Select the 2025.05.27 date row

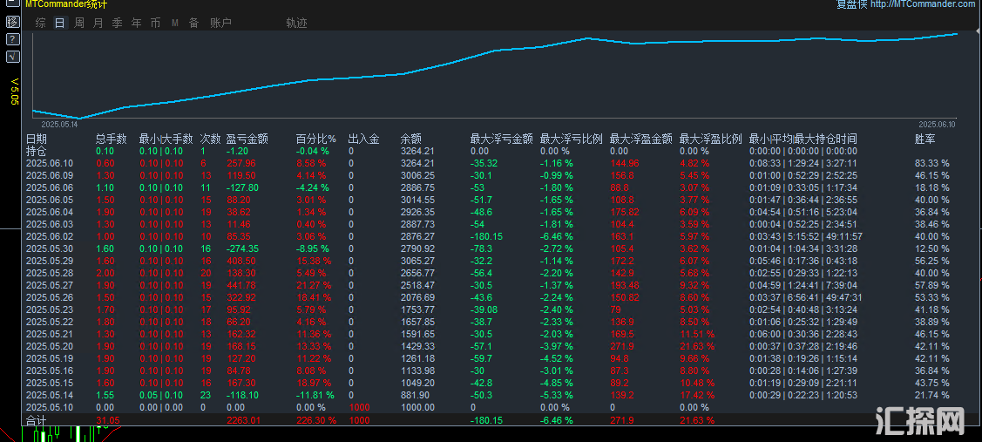(50, 285)
